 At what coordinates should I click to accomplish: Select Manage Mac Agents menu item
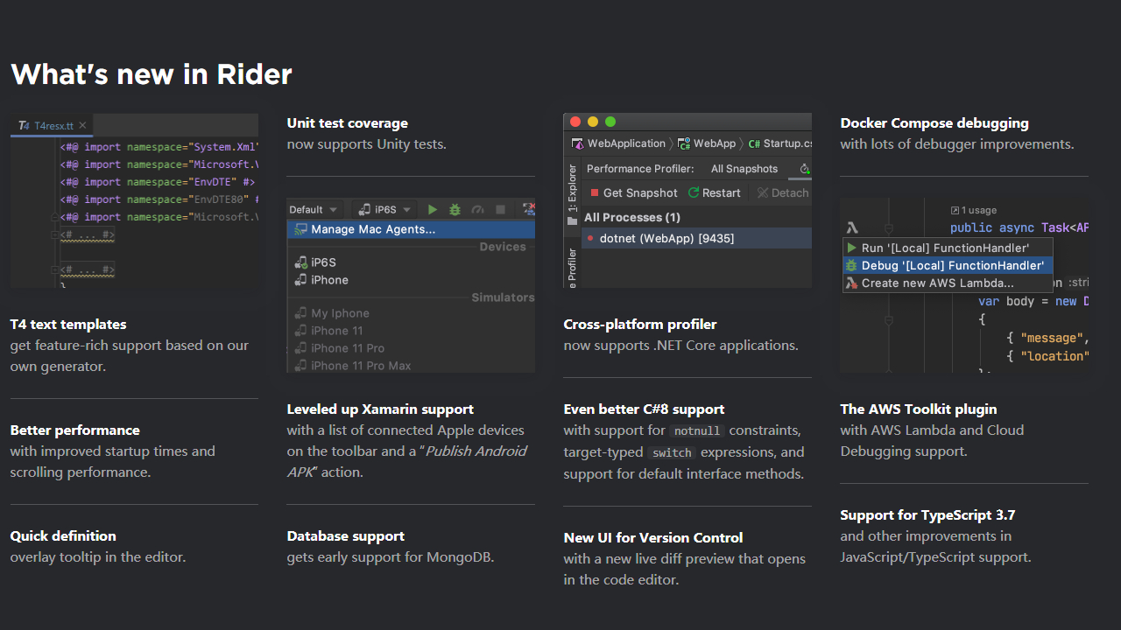[x=373, y=229]
